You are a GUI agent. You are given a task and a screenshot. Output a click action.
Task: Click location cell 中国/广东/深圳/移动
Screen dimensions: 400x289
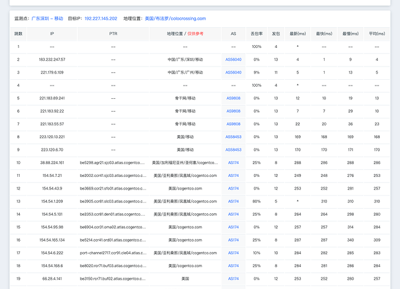[185, 60]
